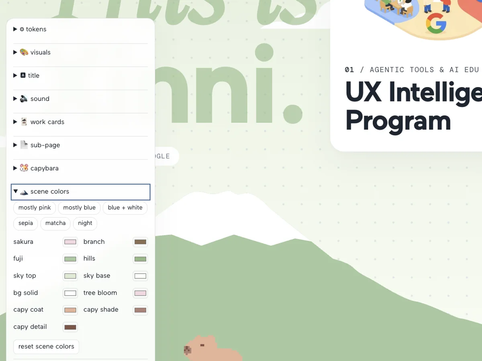Click the page icon beside sub-page

tap(24, 145)
